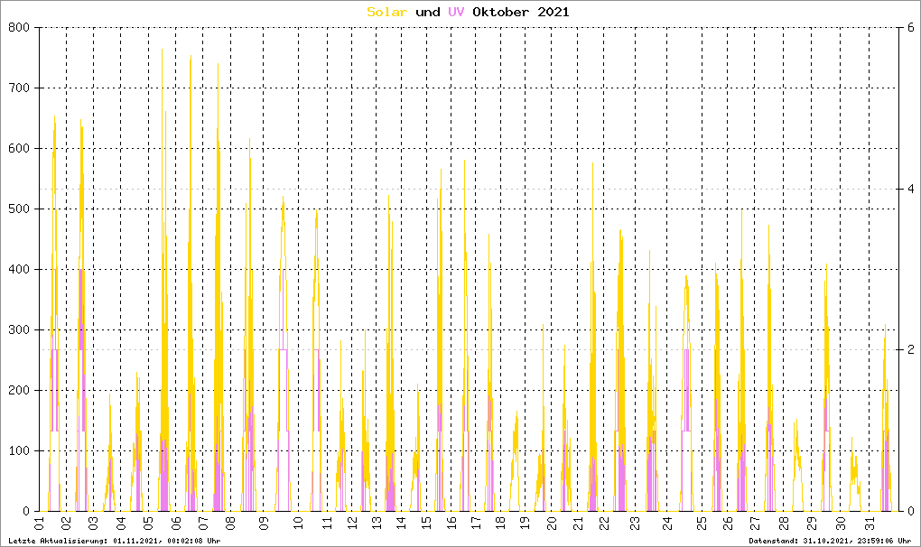Select day 06 on the date axis

[x=176, y=524]
